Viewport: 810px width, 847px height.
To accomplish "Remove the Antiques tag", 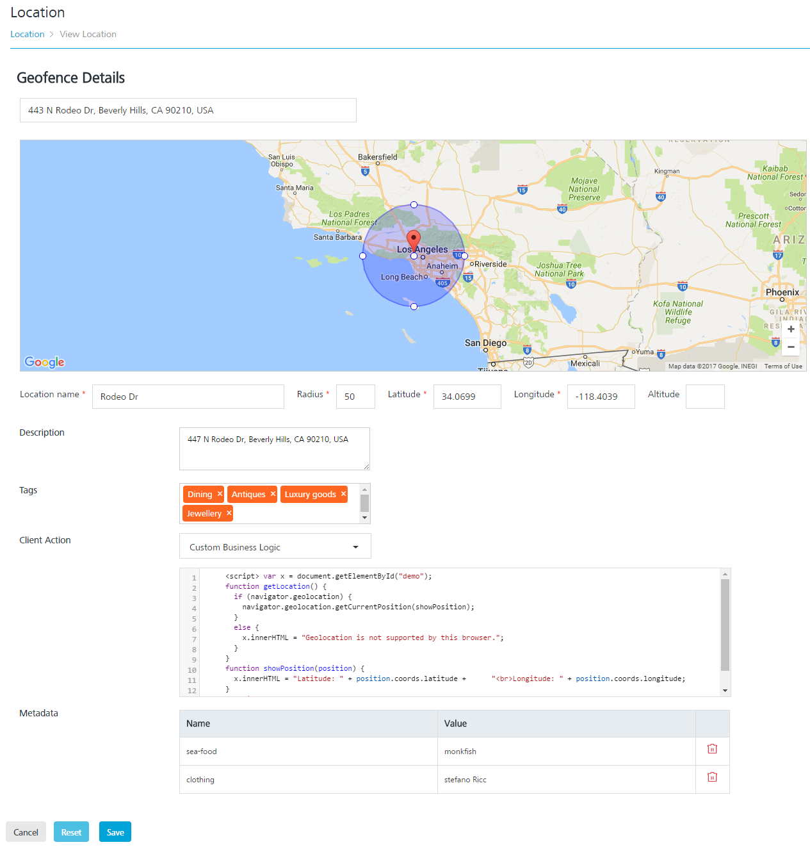I will (x=272, y=494).
